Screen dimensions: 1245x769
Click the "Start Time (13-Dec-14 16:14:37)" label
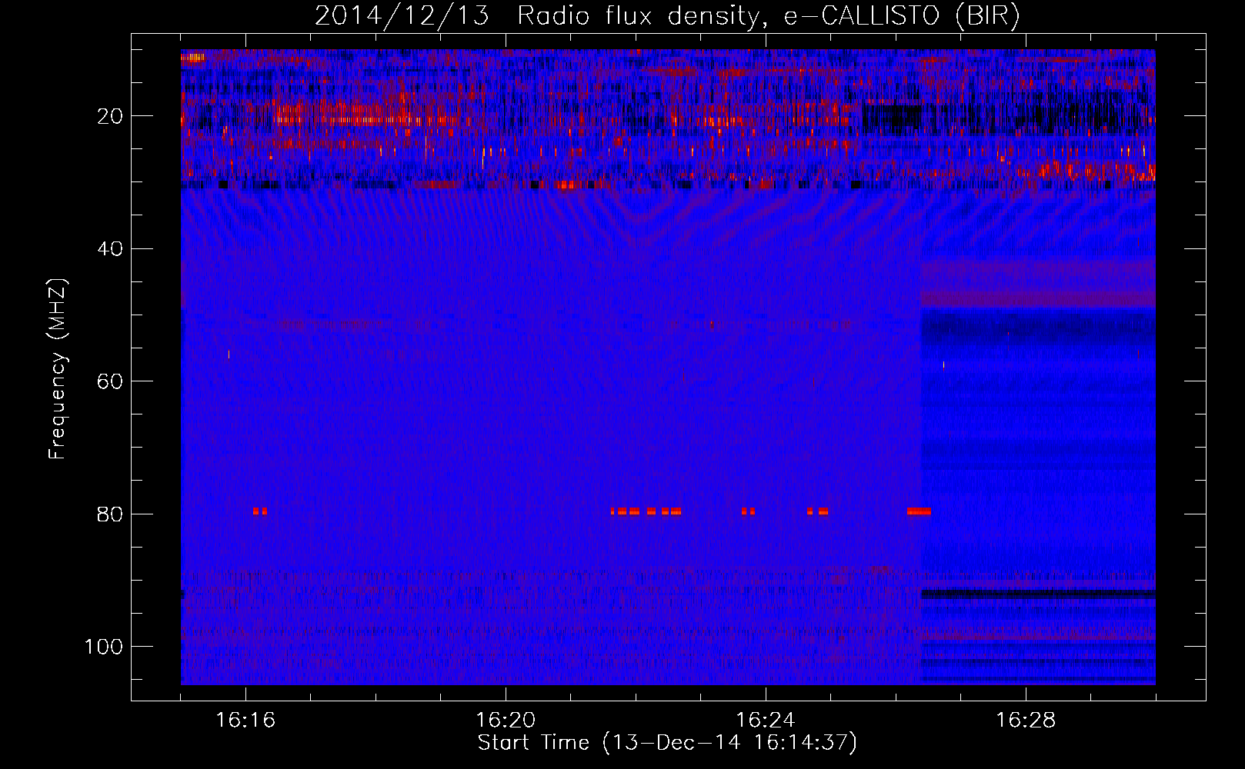[x=667, y=743]
